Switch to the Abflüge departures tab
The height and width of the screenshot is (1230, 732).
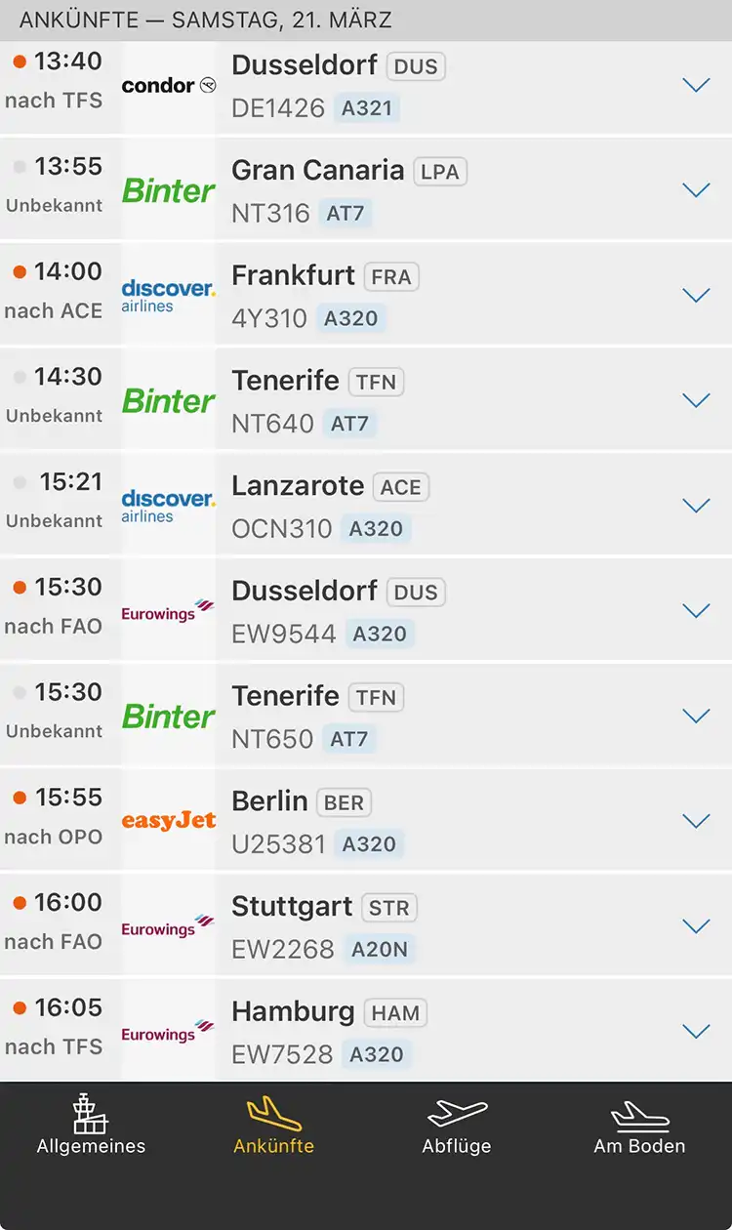[x=457, y=1126]
